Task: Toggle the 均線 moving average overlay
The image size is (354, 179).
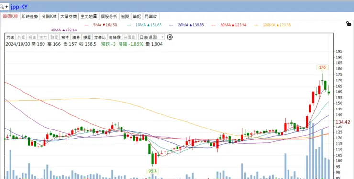Action: (x=10, y=37)
